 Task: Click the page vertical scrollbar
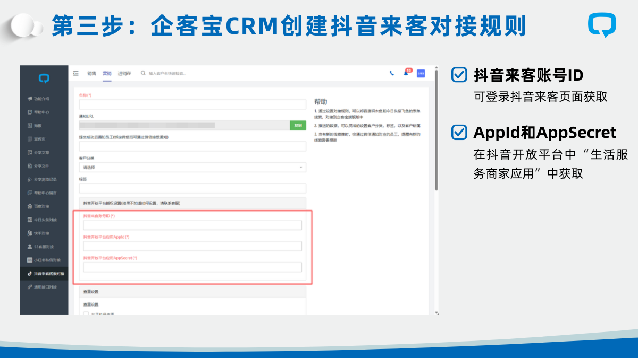(436, 133)
